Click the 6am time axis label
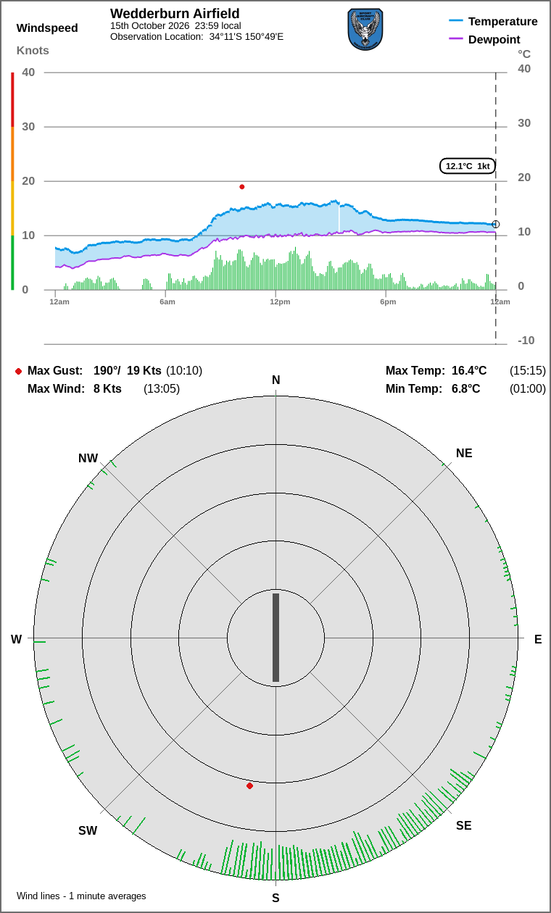 point(167,301)
